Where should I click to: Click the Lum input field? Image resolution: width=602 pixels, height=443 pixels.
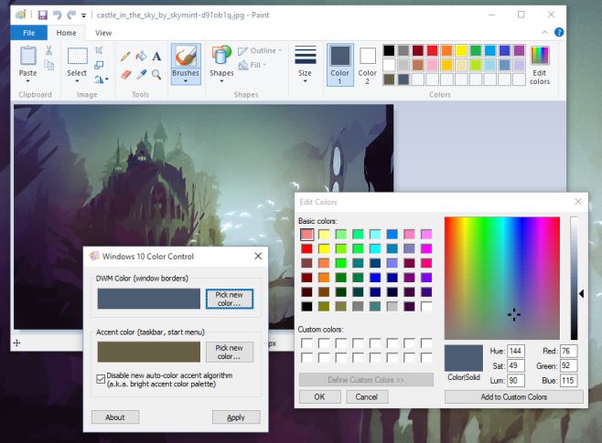click(516, 381)
